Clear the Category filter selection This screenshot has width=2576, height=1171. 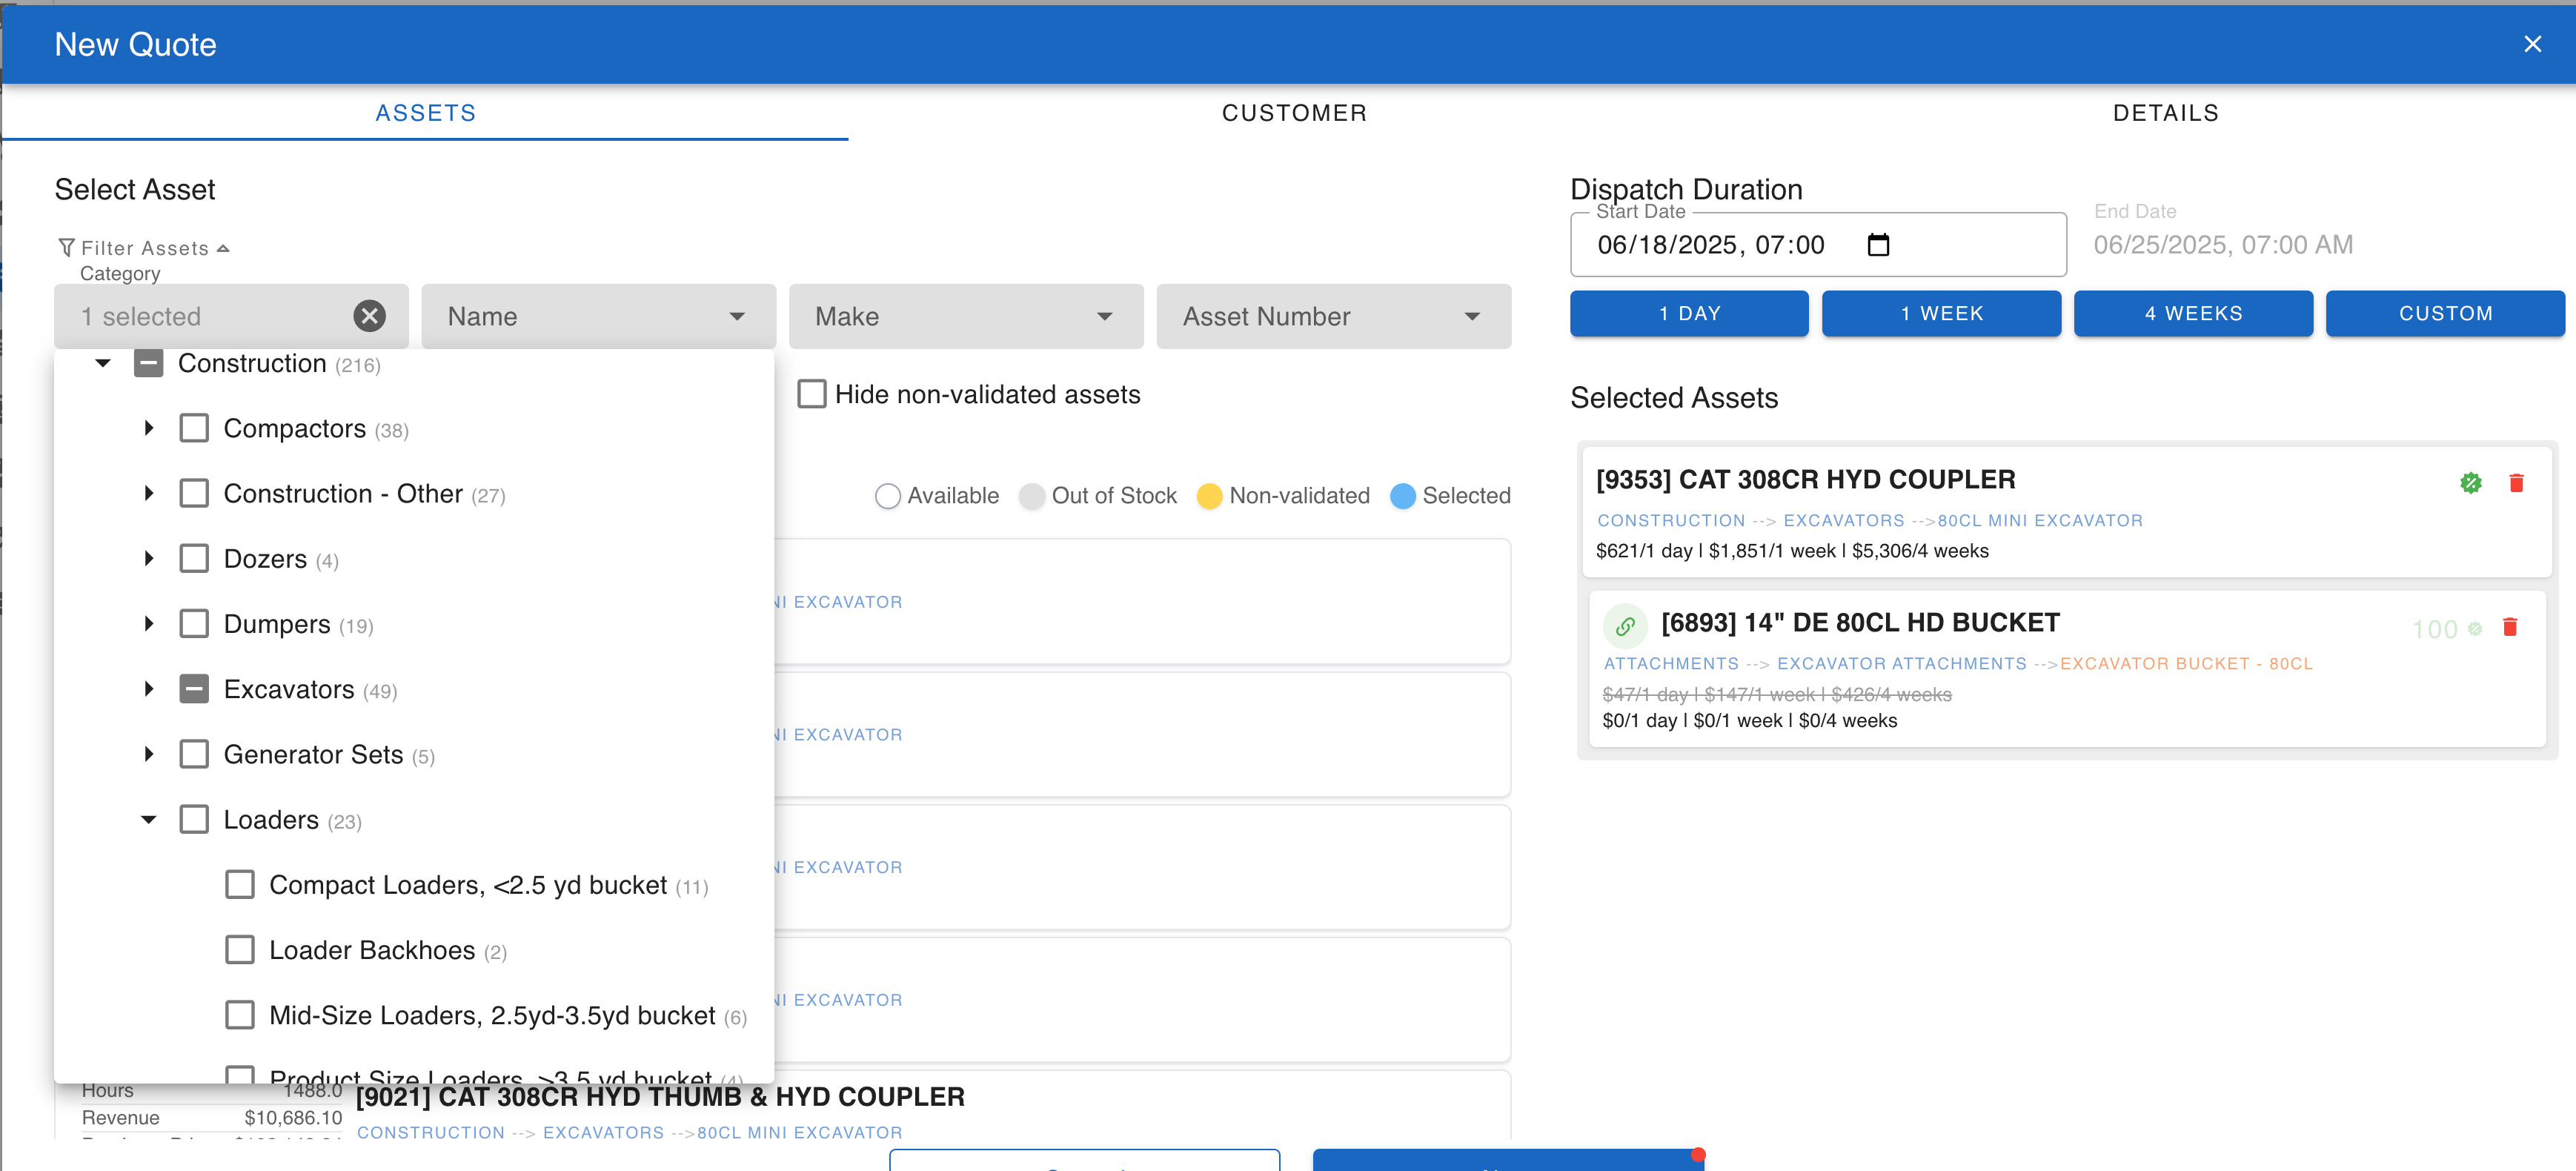tap(369, 316)
